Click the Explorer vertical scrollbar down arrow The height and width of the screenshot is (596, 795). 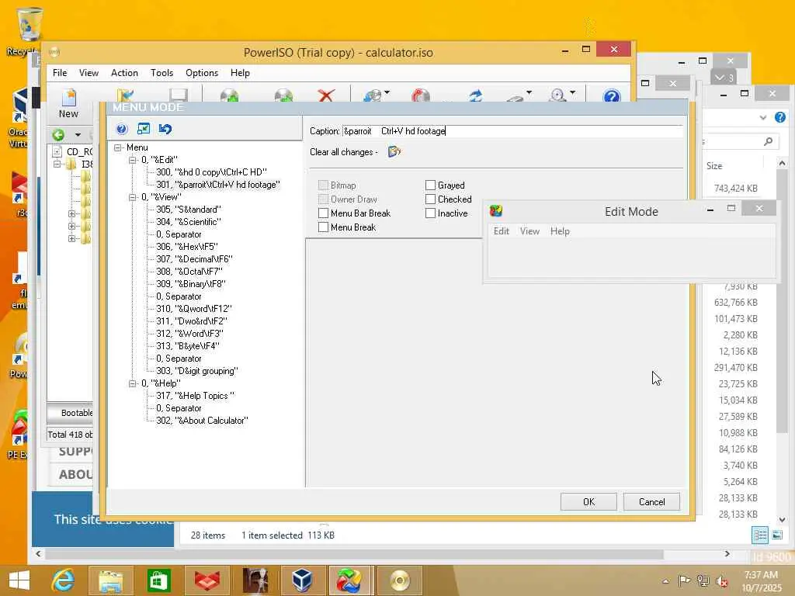click(783, 519)
